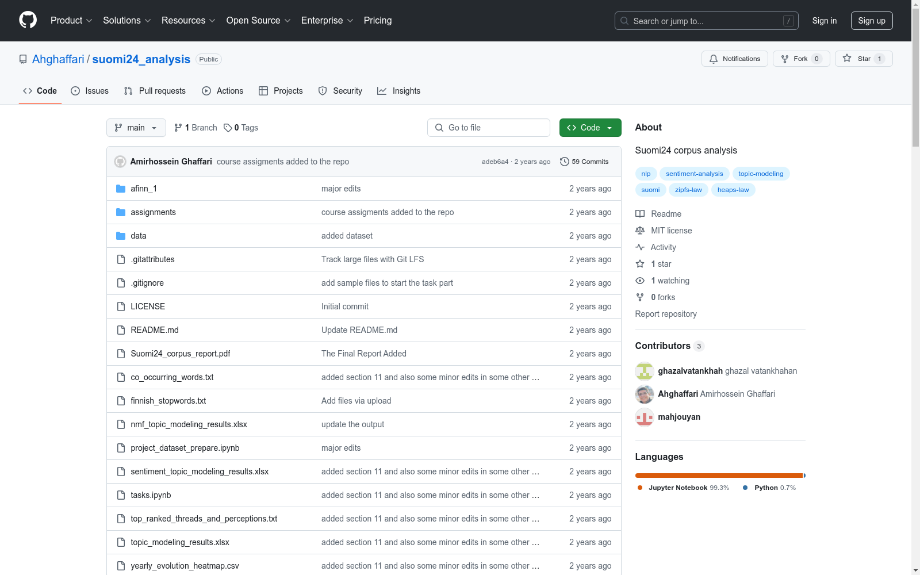Switch to the Issues tab
The width and height of the screenshot is (920, 575).
click(90, 91)
